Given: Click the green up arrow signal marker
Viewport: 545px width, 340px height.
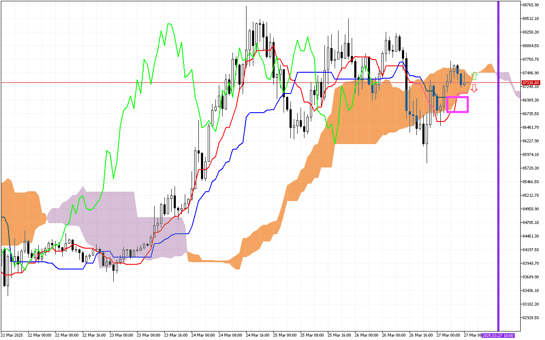Looking at the screenshot, I should [x=474, y=76].
